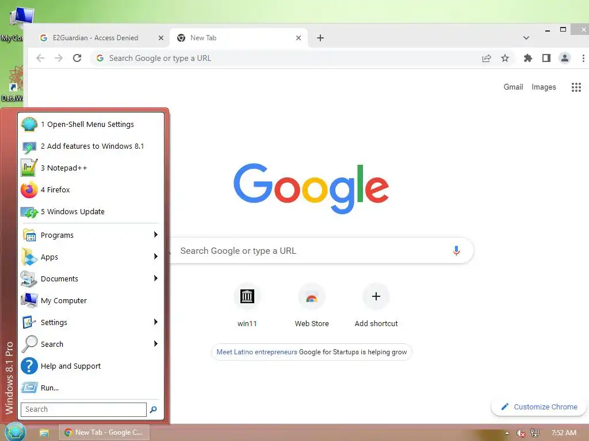Open the win11 shortcut tile
589x441 pixels.
(x=247, y=305)
